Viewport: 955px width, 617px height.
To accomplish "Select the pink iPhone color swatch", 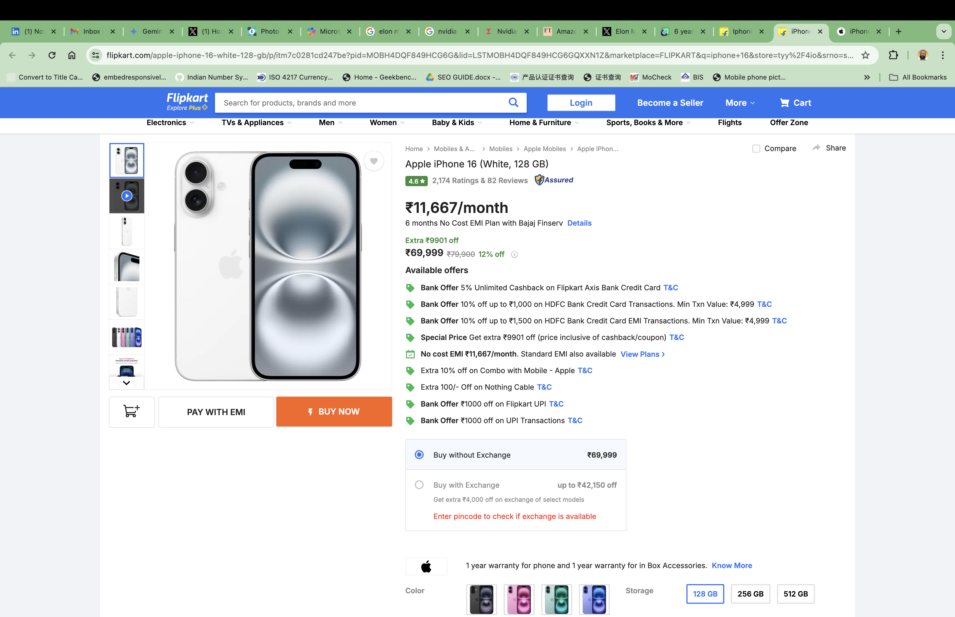I will point(519,599).
